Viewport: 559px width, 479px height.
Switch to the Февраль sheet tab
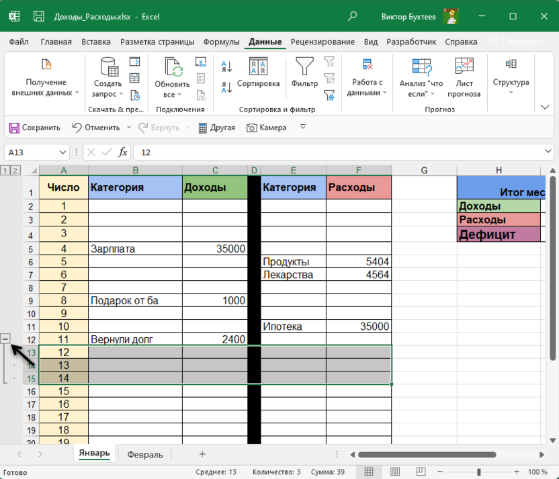click(x=145, y=454)
